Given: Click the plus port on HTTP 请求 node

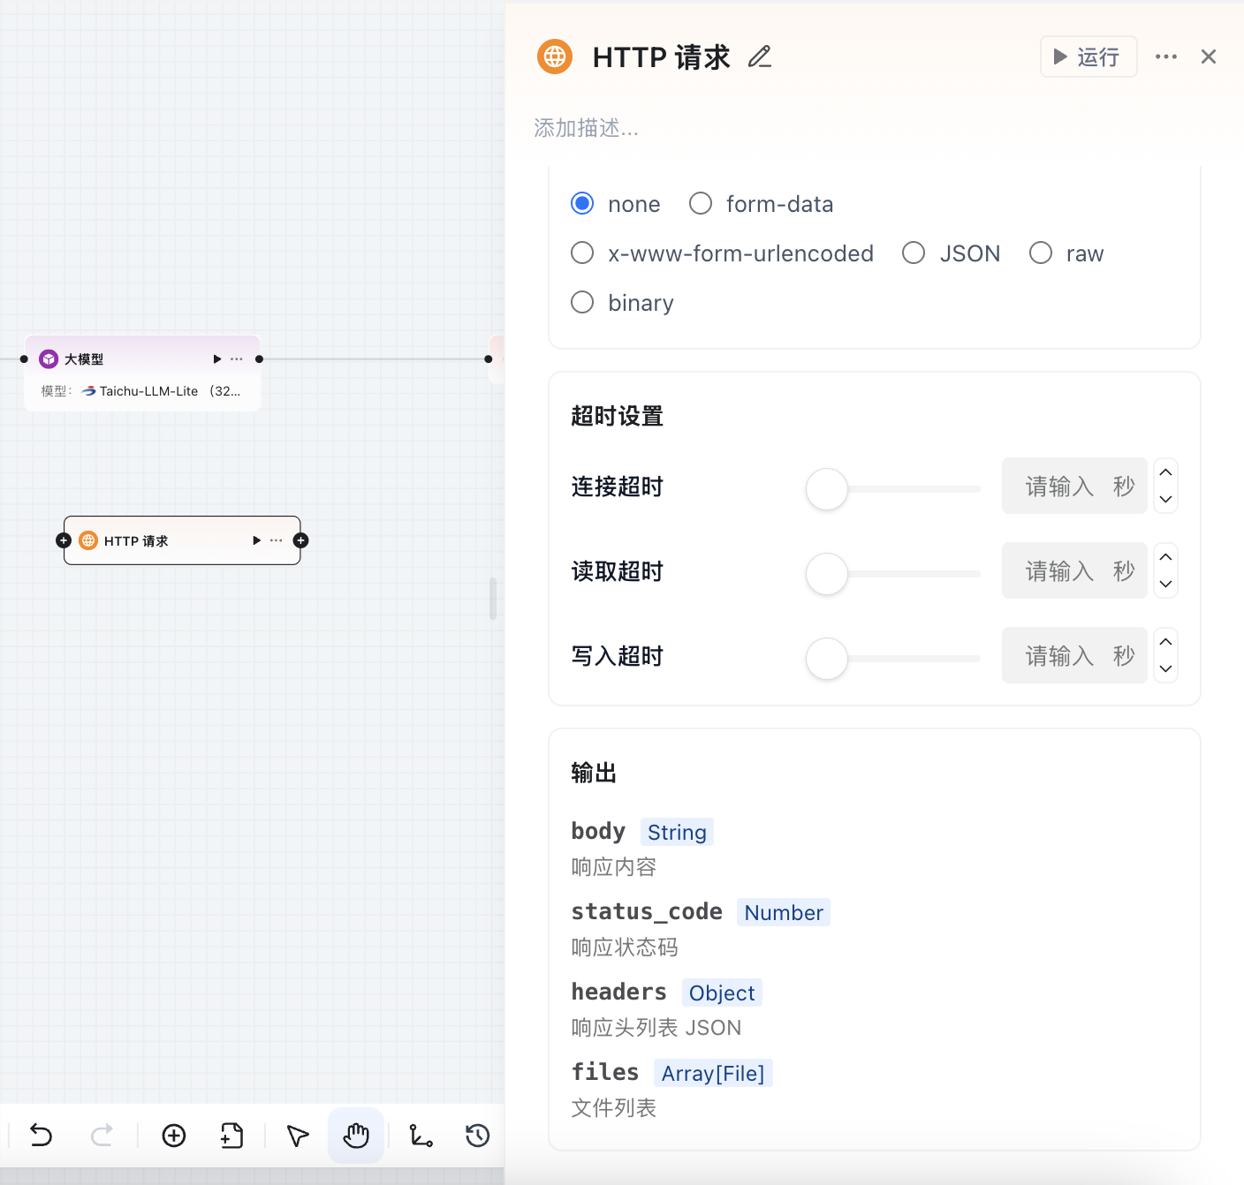Looking at the screenshot, I should pyautogui.click(x=300, y=540).
